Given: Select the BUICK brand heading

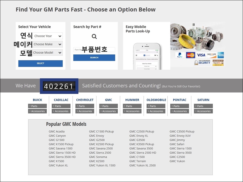Looking at the screenshot, I should 37,100.
